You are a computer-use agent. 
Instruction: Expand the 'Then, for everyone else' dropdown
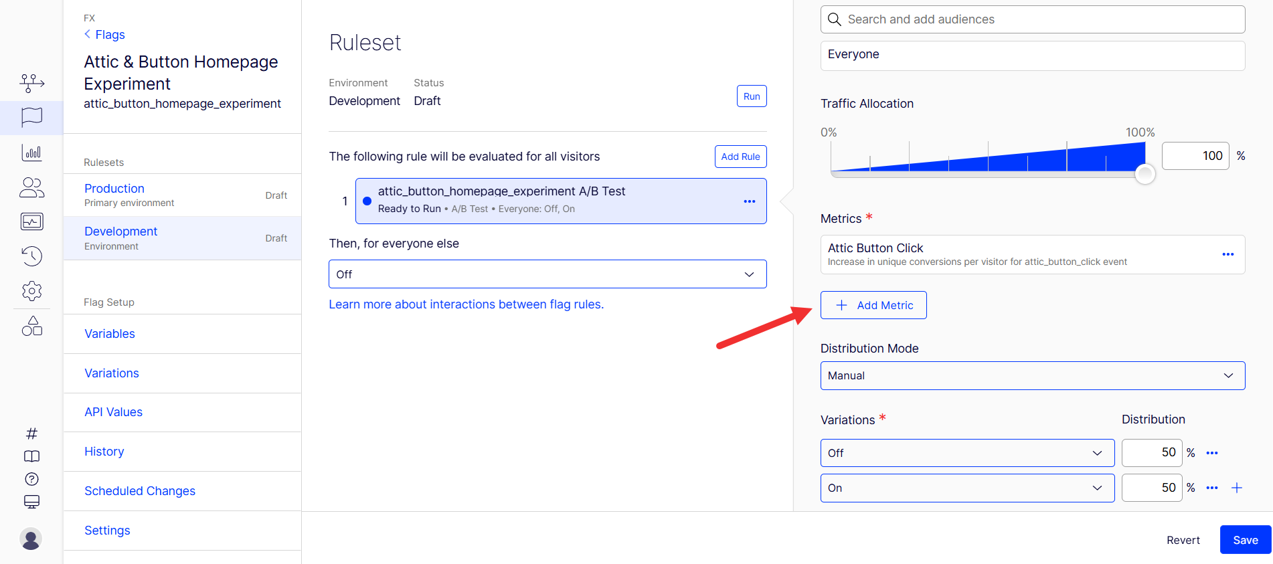click(547, 274)
